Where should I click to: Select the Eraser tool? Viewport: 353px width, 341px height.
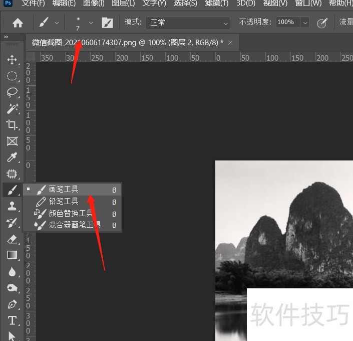pyautogui.click(x=12, y=239)
